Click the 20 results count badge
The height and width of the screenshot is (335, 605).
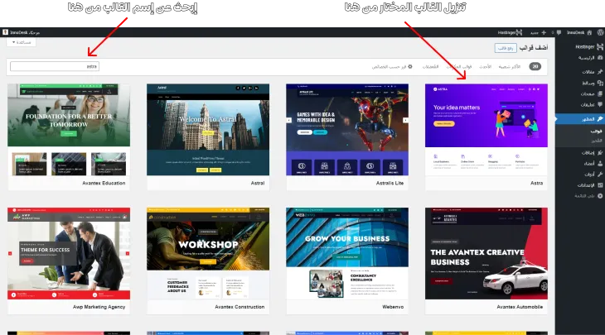(535, 67)
